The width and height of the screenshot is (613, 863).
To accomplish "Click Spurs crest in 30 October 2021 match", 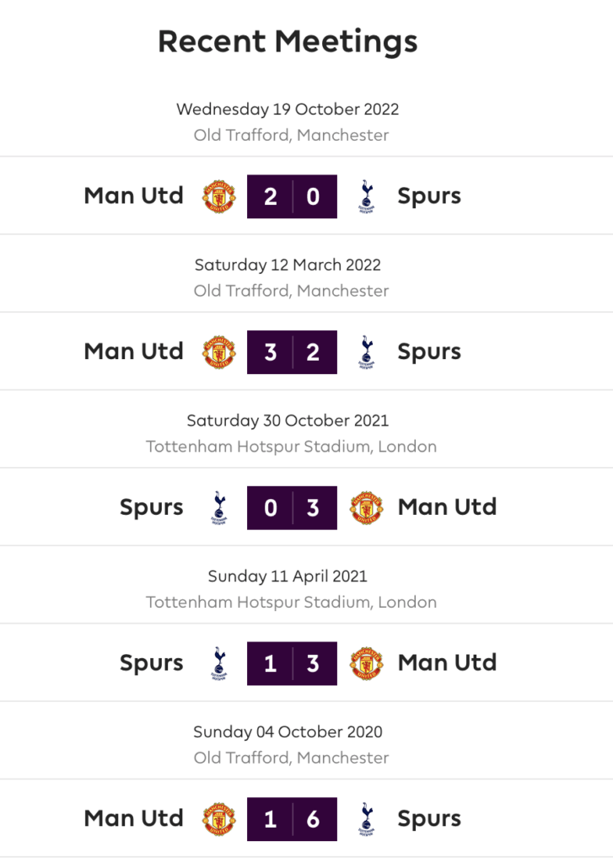I will [219, 508].
